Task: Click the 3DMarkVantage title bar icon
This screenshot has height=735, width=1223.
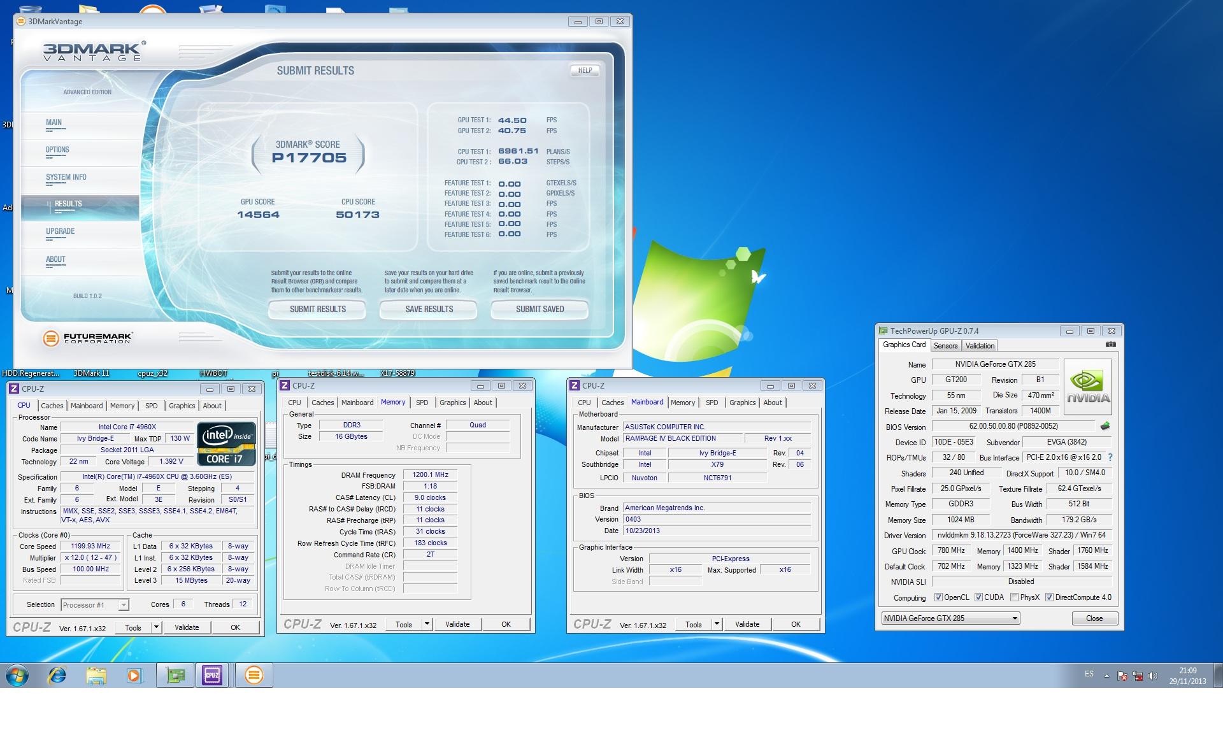Action: [21, 21]
